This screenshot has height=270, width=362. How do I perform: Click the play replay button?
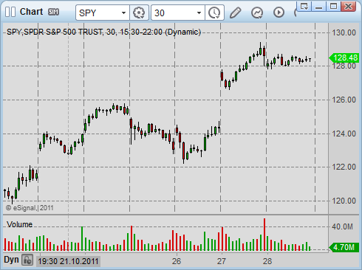click(x=279, y=13)
